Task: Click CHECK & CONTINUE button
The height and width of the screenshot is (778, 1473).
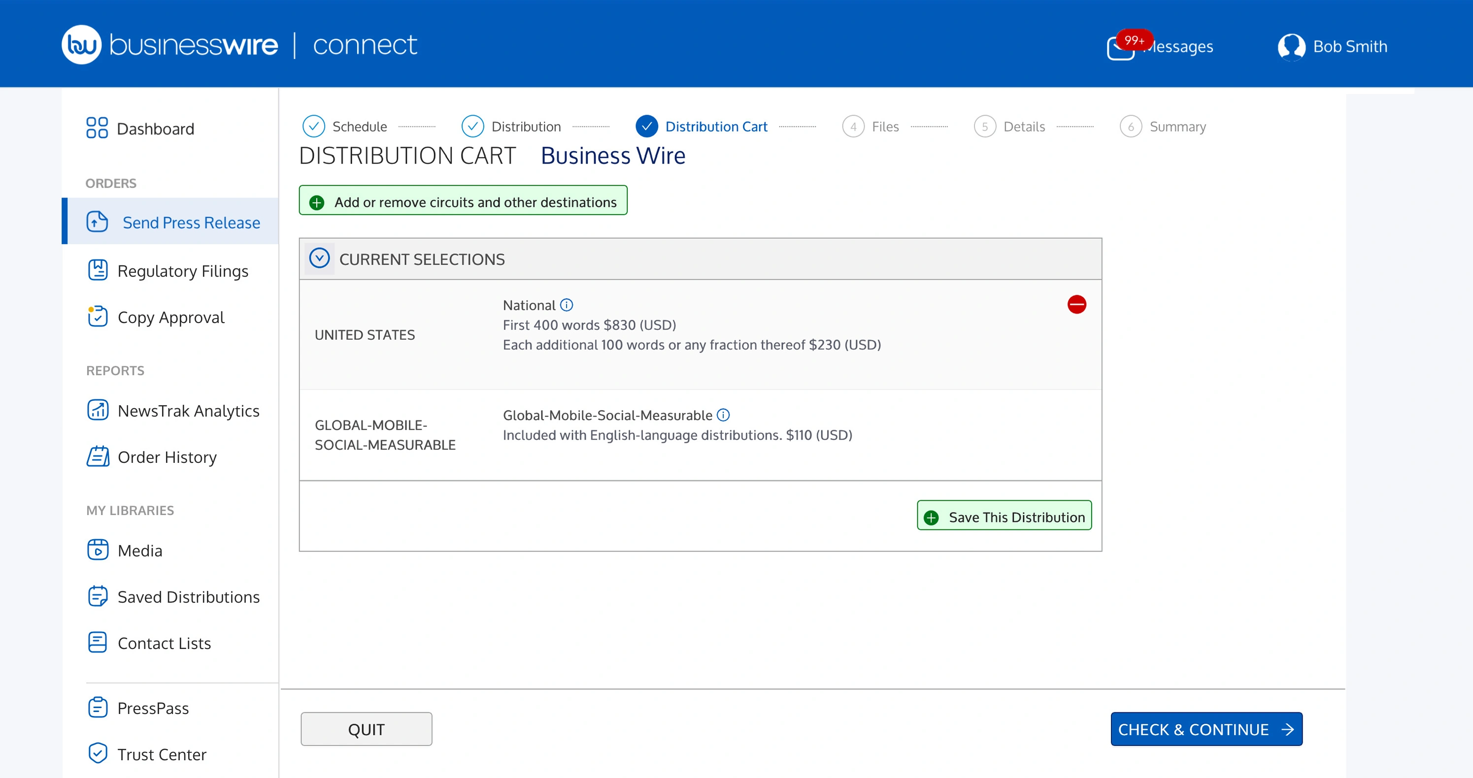Action: 1206,730
